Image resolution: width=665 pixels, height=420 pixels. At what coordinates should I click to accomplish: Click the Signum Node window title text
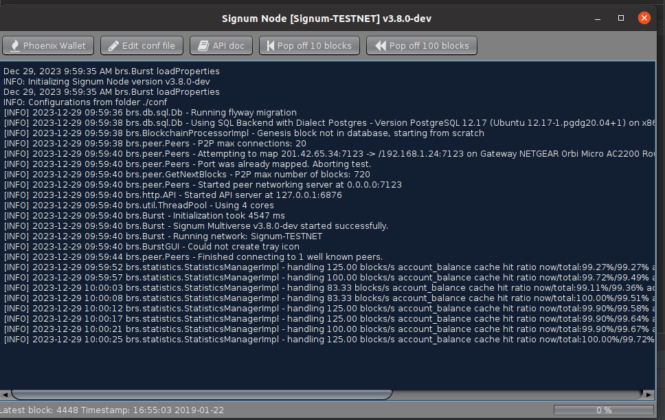[326, 19]
